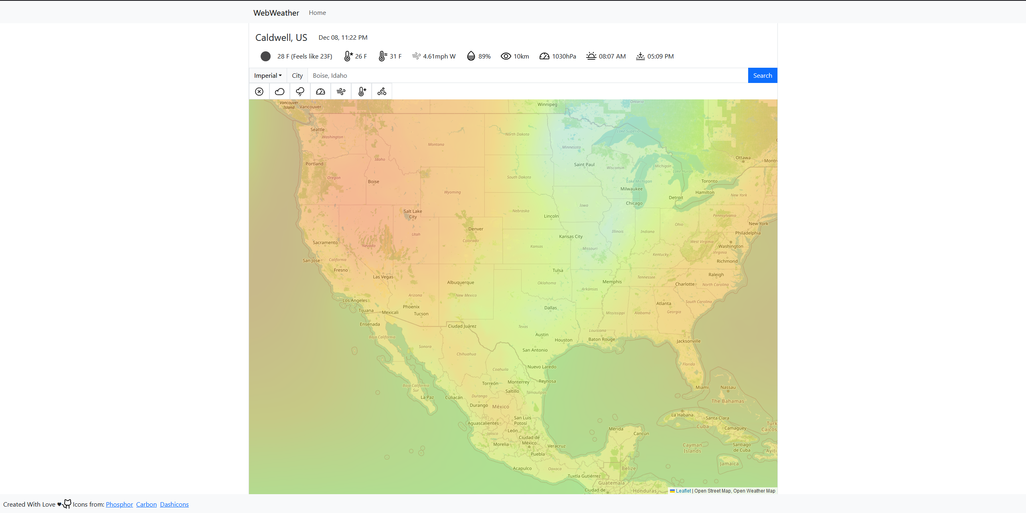Click the GitHub cat icon in footer

click(67, 504)
